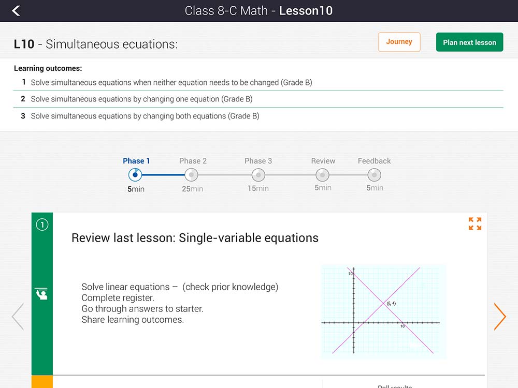Go back using the top-left arrow
Image resolution: width=518 pixels, height=388 pixels.
tap(16, 11)
